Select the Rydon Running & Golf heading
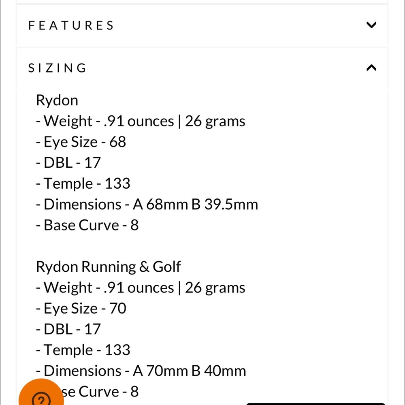The width and height of the screenshot is (405, 405). (x=108, y=267)
